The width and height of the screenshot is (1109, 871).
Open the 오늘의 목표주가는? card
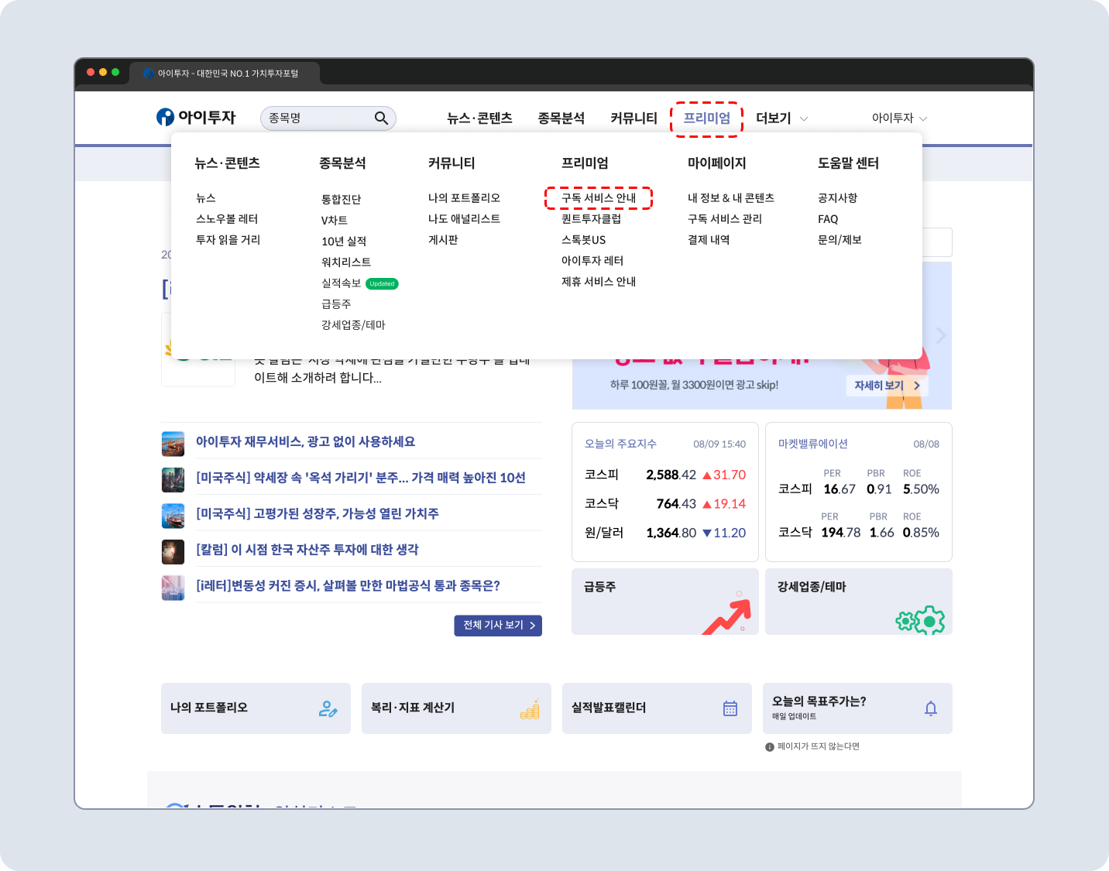click(857, 708)
